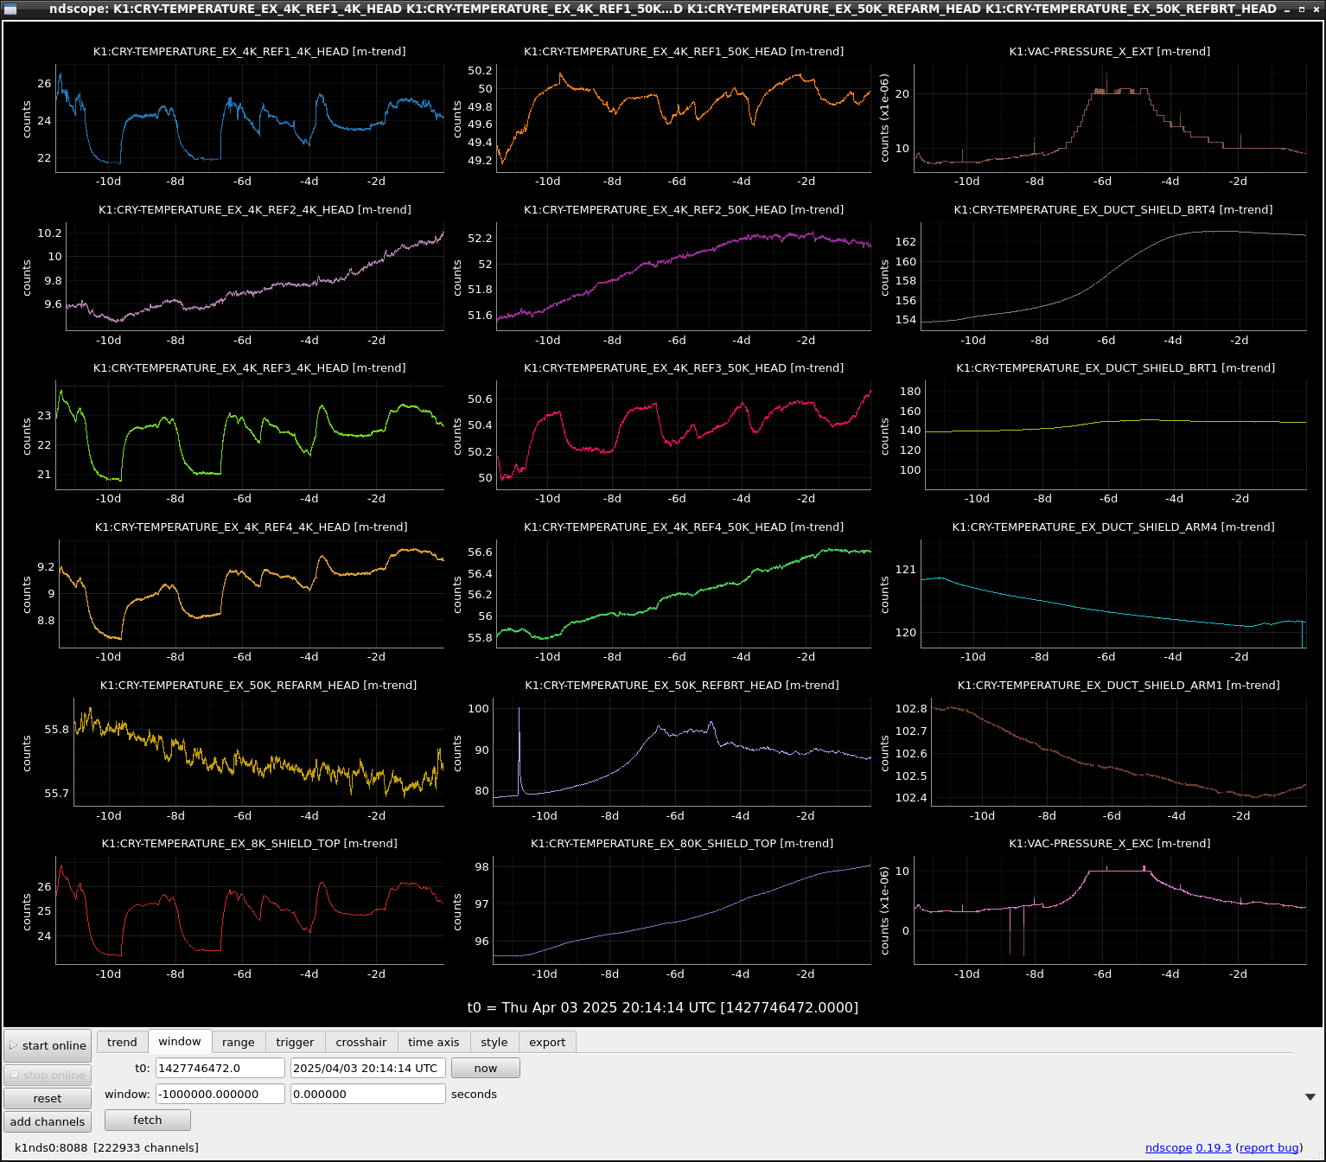Click the EX_8K_SHIELD_TOP plot title
Image resolution: width=1326 pixels, height=1162 pixels.
tap(250, 844)
